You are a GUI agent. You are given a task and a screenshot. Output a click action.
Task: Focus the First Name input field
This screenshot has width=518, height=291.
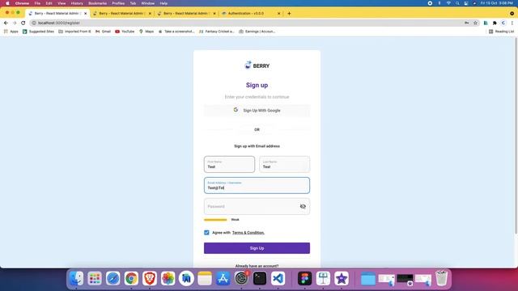(x=229, y=164)
